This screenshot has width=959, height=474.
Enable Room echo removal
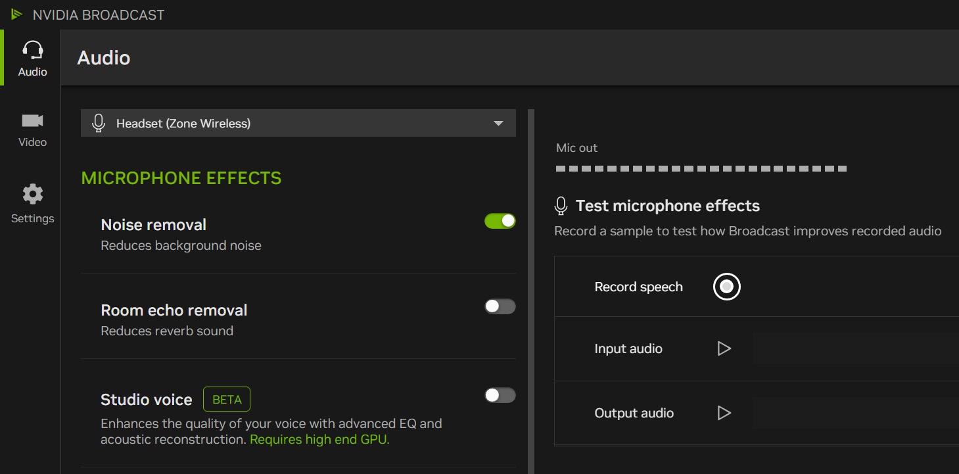pyautogui.click(x=500, y=306)
